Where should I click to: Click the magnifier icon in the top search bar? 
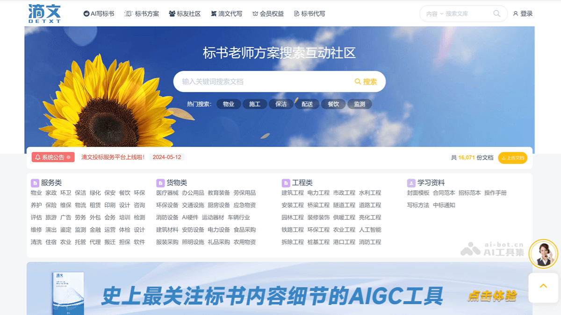496,14
